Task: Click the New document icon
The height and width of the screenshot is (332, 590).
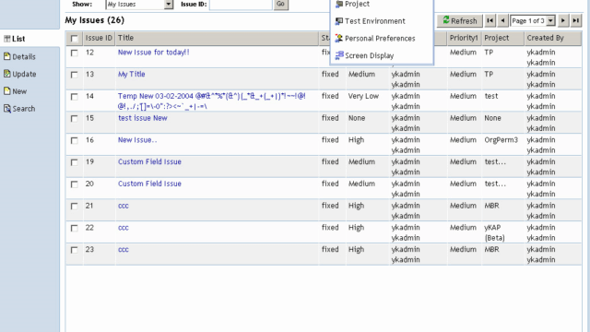Action: click(6, 90)
